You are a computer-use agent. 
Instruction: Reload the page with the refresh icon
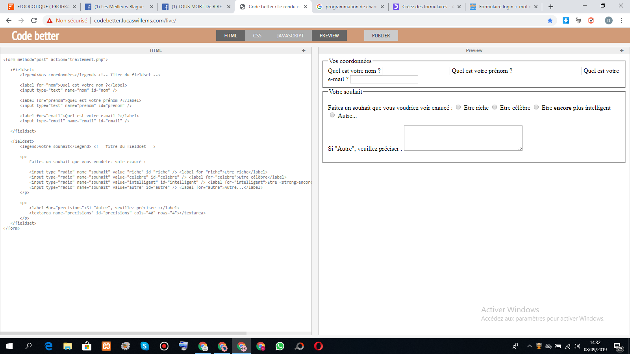pyautogui.click(x=34, y=20)
